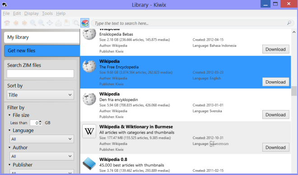Select 'The Free Encyclopedia' subtitle text
The height and width of the screenshot is (175, 298).
click(x=119, y=67)
